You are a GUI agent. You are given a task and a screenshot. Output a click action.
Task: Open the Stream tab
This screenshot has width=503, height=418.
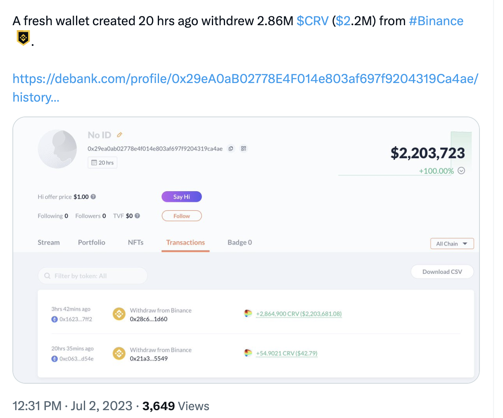49,242
